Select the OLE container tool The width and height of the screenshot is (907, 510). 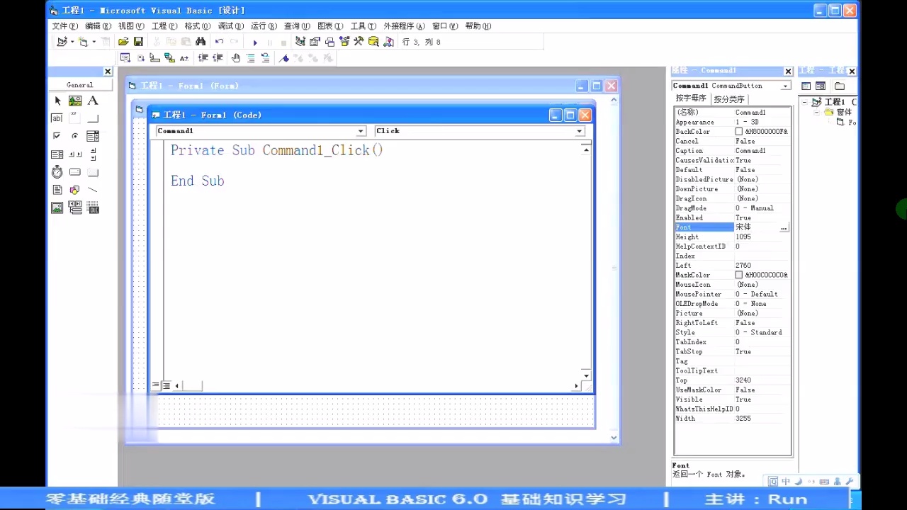click(x=93, y=208)
